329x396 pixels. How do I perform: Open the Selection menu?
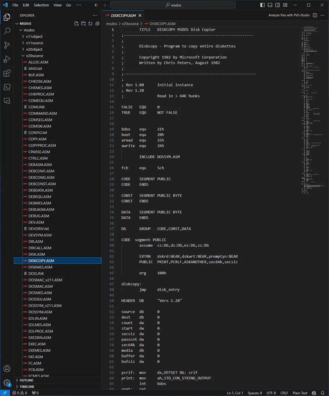coord(41,5)
